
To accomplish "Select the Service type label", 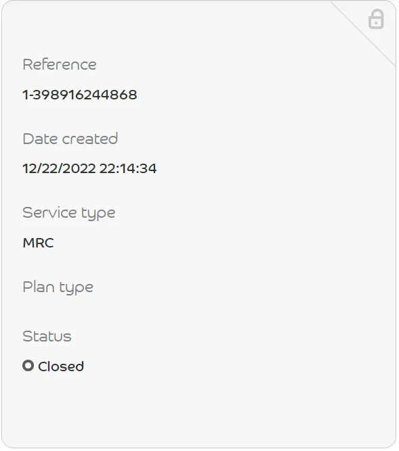I will click(x=69, y=214).
